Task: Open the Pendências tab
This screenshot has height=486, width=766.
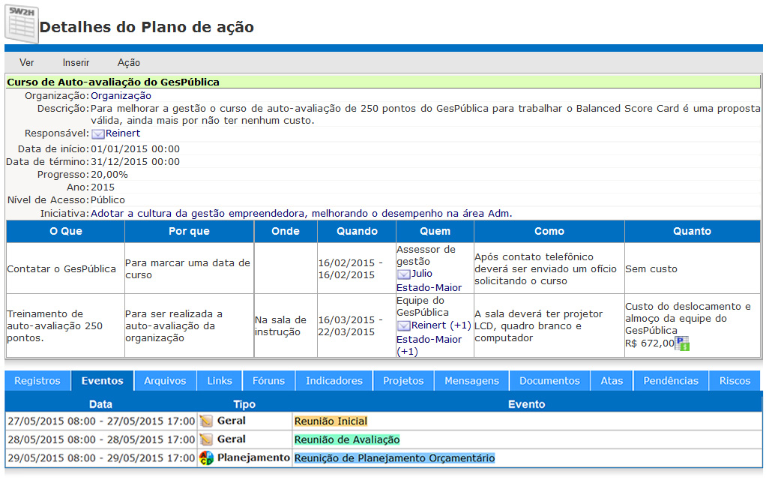Action: (671, 381)
